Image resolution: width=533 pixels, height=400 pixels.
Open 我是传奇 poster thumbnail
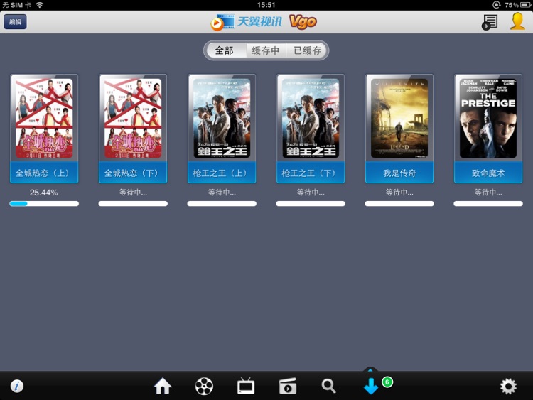tap(399, 118)
